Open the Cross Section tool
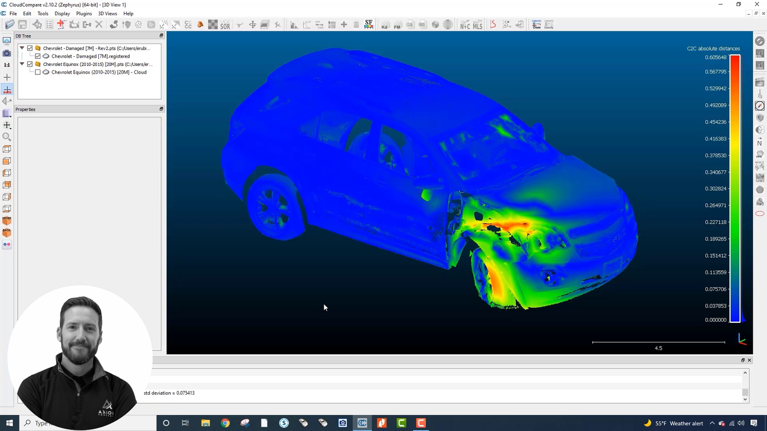767x431 pixels. pyautogui.click(x=265, y=24)
